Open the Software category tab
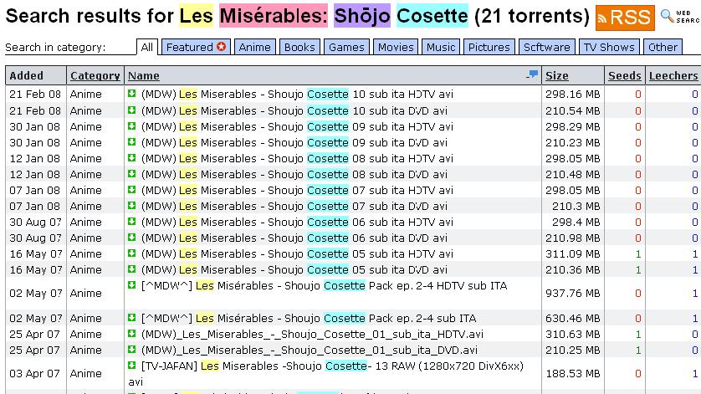This screenshot has height=394, width=701. tap(547, 47)
